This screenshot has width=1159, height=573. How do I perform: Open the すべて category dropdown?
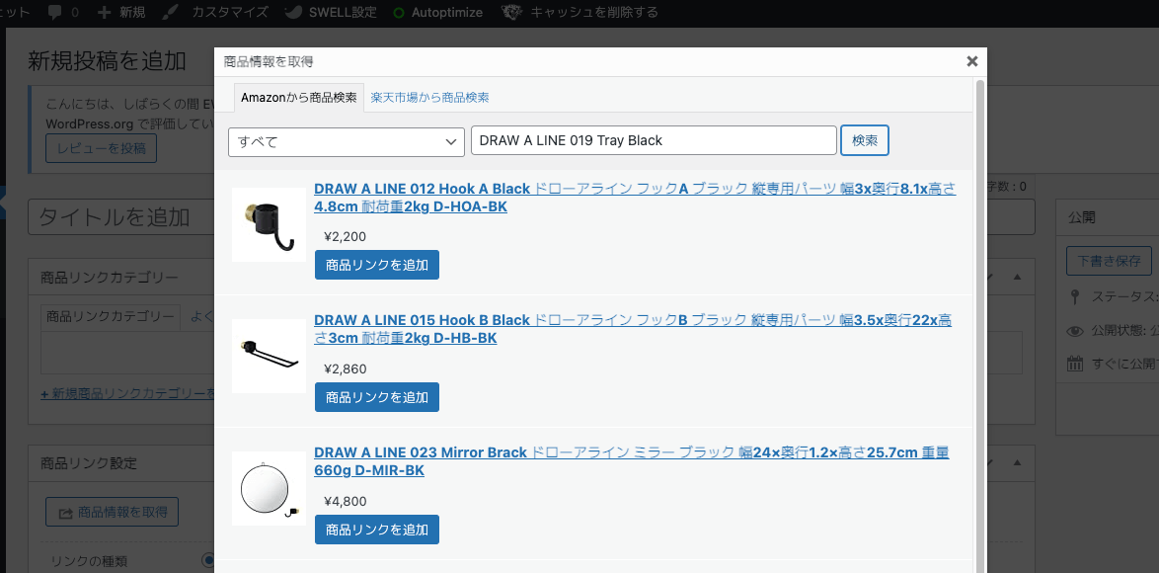point(346,142)
